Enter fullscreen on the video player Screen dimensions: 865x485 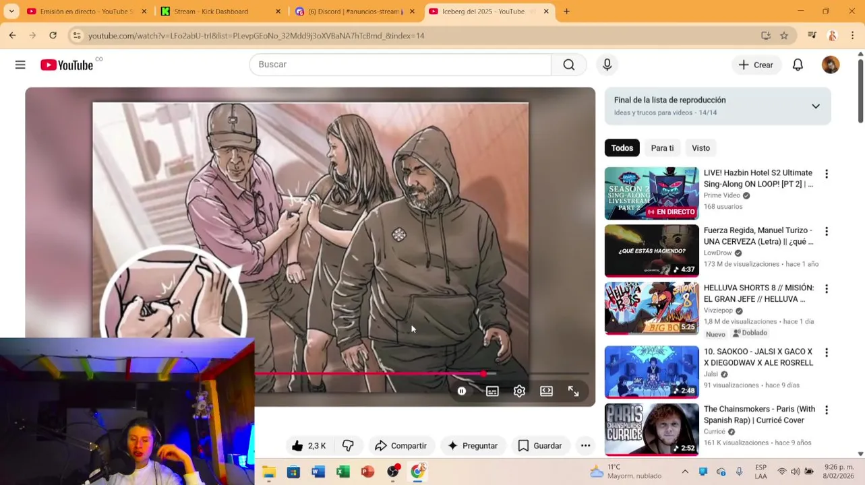[573, 391]
